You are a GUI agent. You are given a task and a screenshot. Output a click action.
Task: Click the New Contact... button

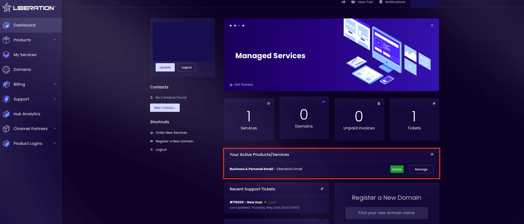[165, 108]
